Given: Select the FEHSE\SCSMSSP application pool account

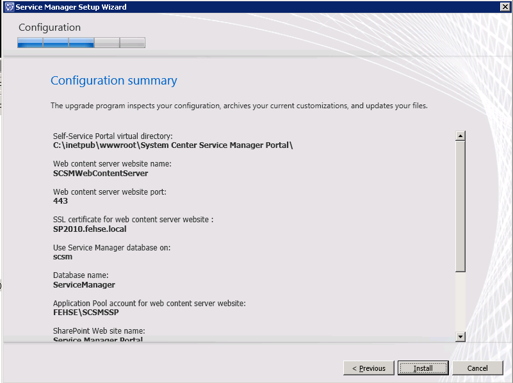Looking at the screenshot, I should [x=86, y=313].
